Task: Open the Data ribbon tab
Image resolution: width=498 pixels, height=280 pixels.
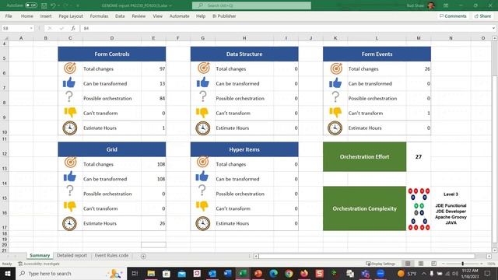Action: point(120,16)
